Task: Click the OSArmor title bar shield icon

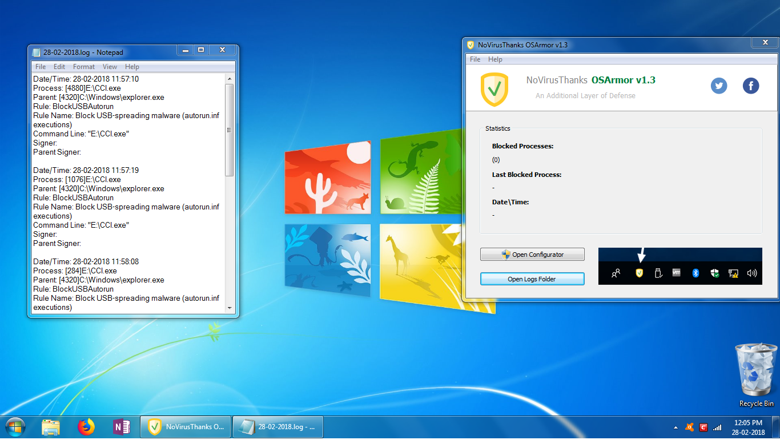Action: coord(471,45)
